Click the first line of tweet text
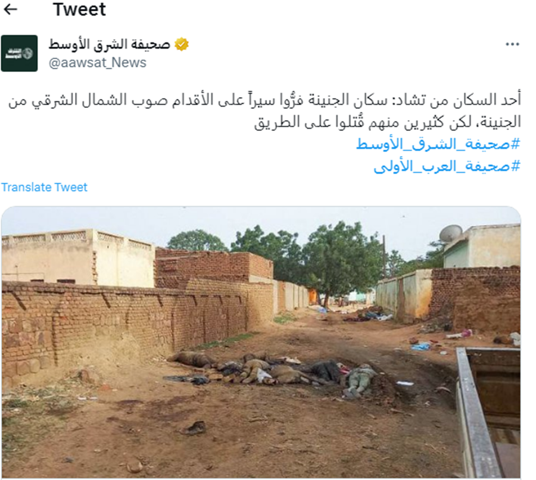Viewport: 536px width, 480px height. pyautogui.click(x=264, y=100)
